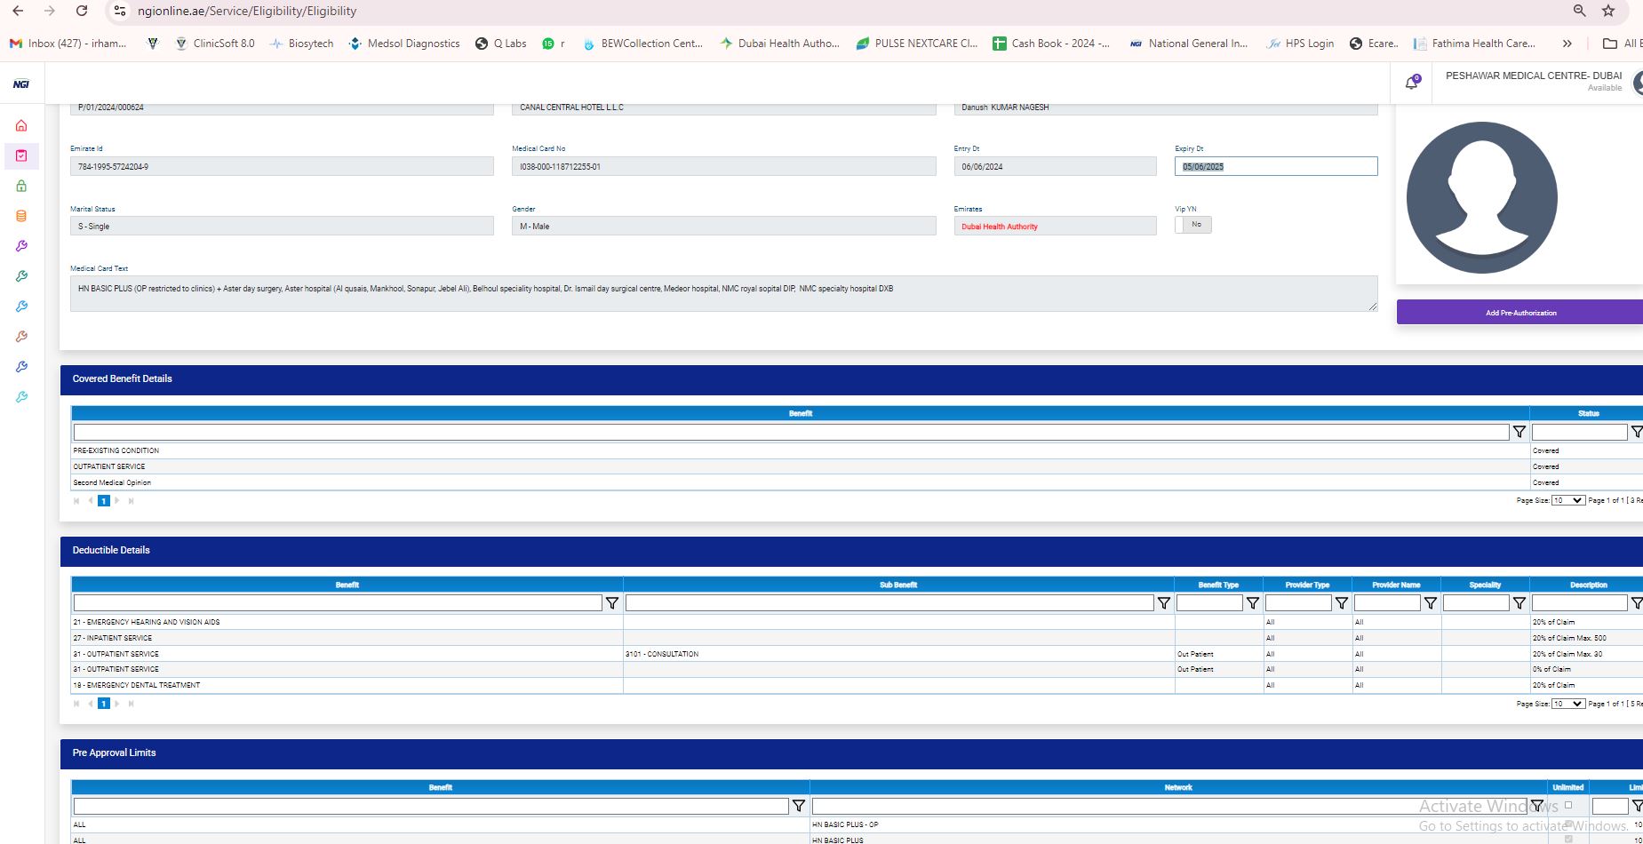Expand the hidden bookmarks overflow chevron
This screenshot has width=1643, height=844.
(x=1567, y=44)
